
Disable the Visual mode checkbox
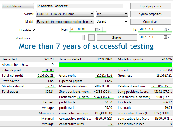(34, 38)
